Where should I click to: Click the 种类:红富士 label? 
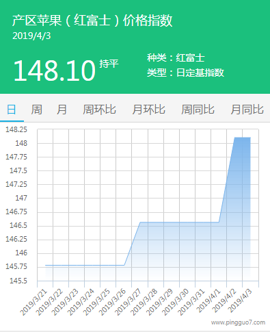[x=176, y=58]
